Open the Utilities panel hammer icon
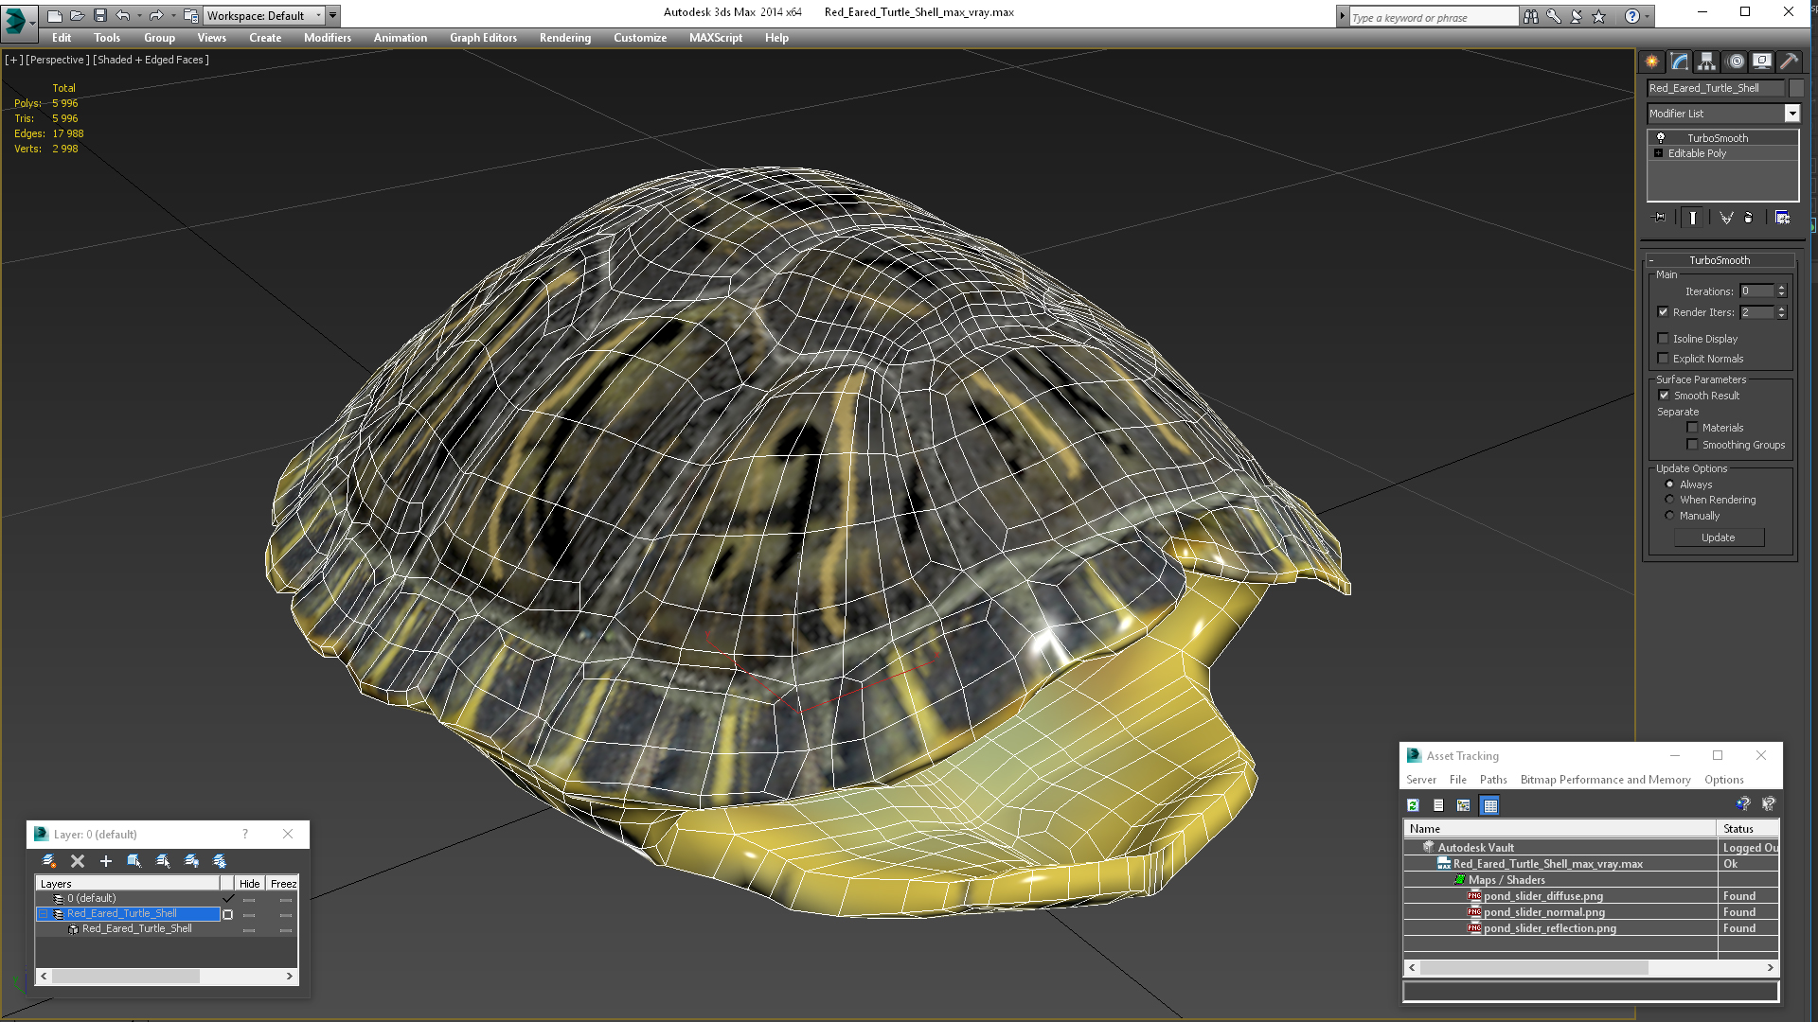1818x1022 pixels. (1789, 62)
